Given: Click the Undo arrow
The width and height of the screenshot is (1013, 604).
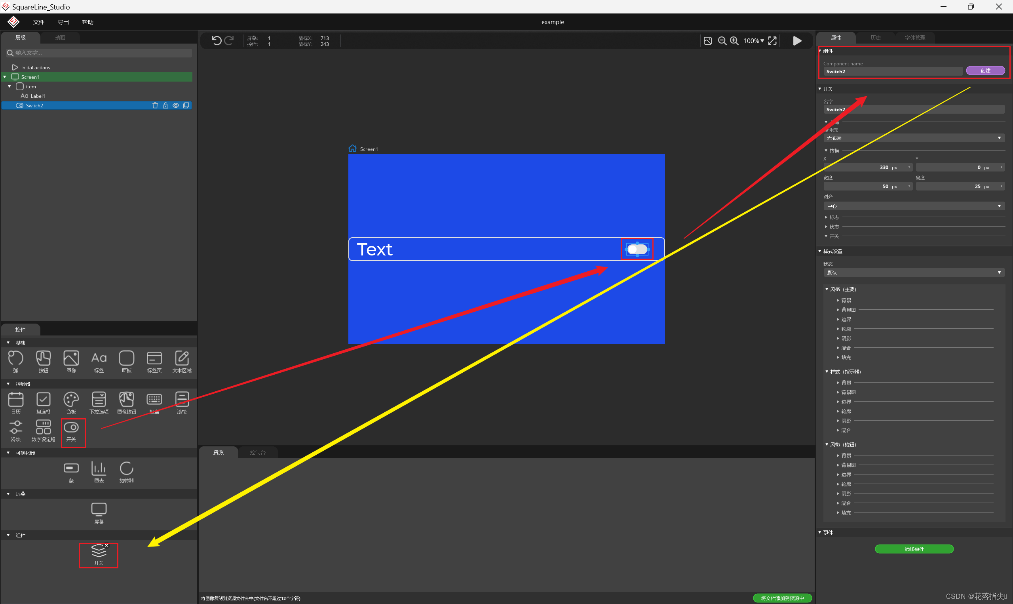Looking at the screenshot, I should 217,40.
